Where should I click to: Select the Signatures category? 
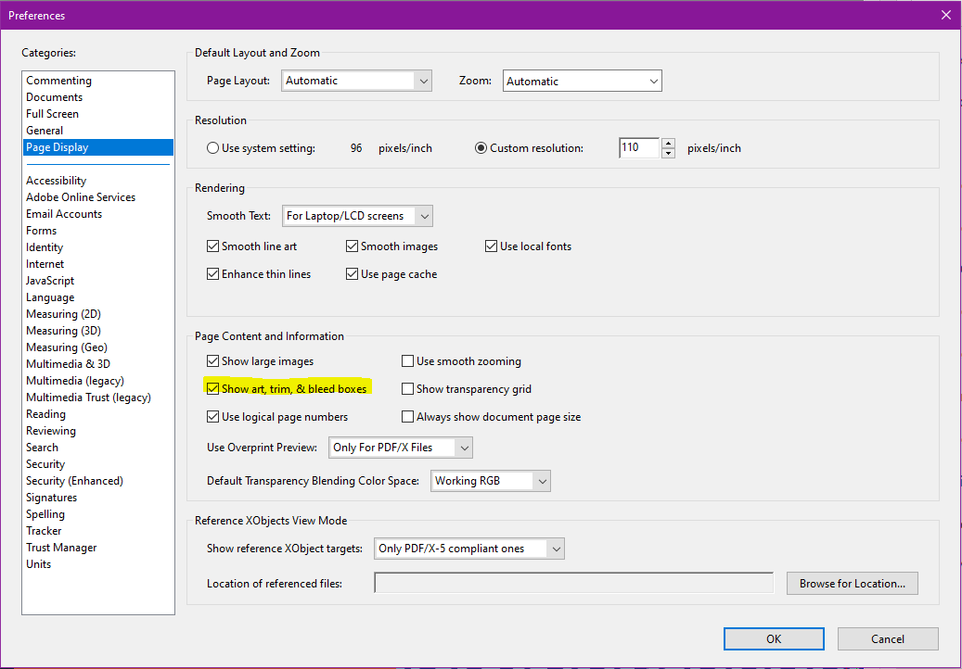(52, 497)
